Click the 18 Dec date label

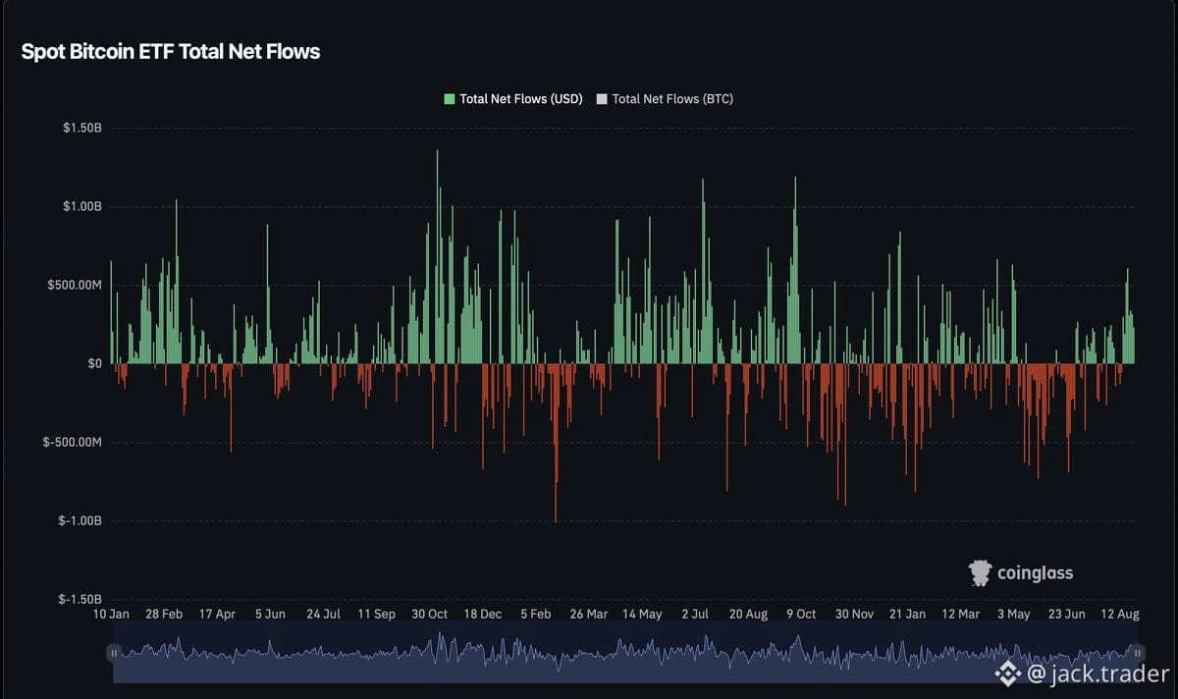tap(482, 615)
